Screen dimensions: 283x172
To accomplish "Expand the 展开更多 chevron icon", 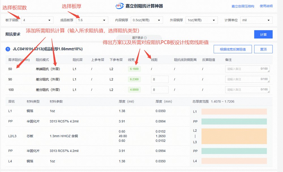I will tap(145, 38).
